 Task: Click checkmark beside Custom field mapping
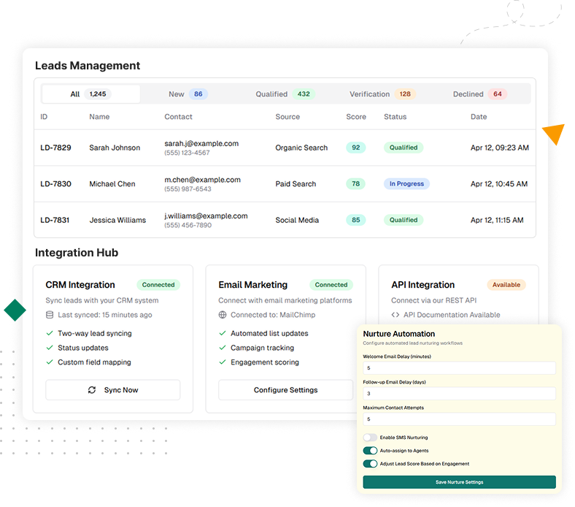click(50, 363)
